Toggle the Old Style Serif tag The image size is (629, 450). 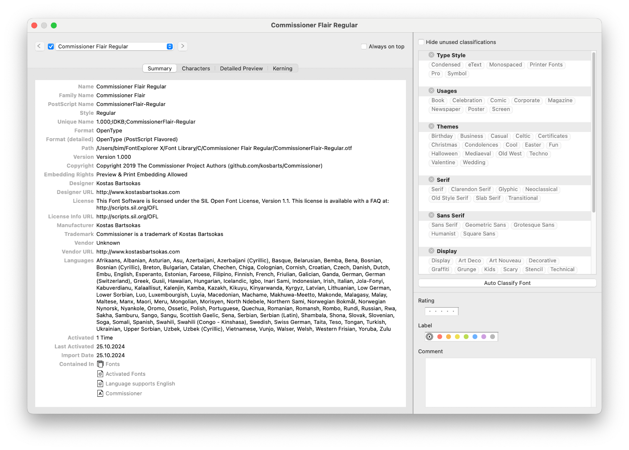[x=450, y=198]
